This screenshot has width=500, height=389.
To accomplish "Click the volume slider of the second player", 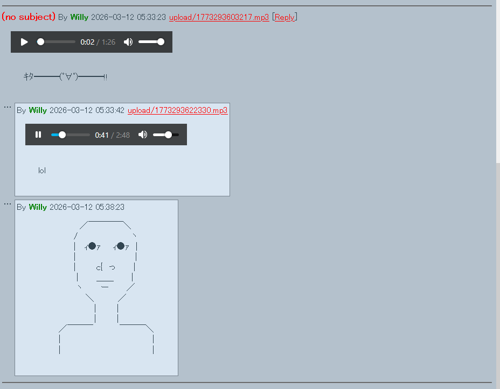I will 166,135.
